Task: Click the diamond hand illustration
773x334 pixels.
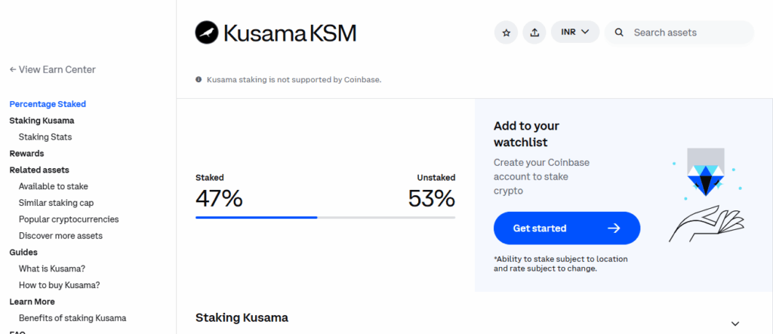Action: pos(704,195)
